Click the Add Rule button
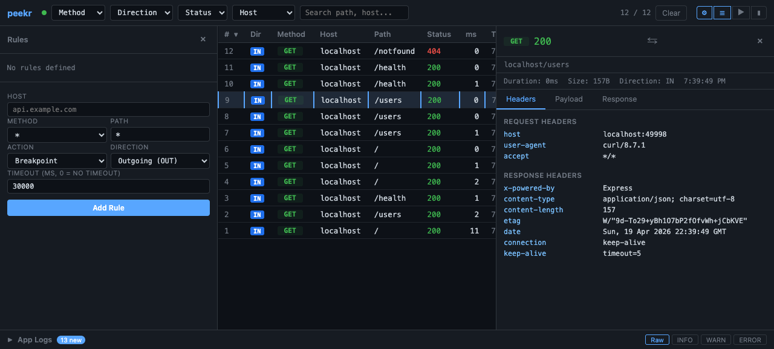The width and height of the screenshot is (774, 349). [x=108, y=208]
